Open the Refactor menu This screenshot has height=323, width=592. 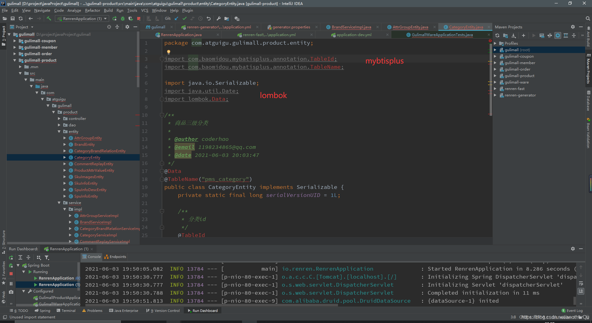coord(92,10)
